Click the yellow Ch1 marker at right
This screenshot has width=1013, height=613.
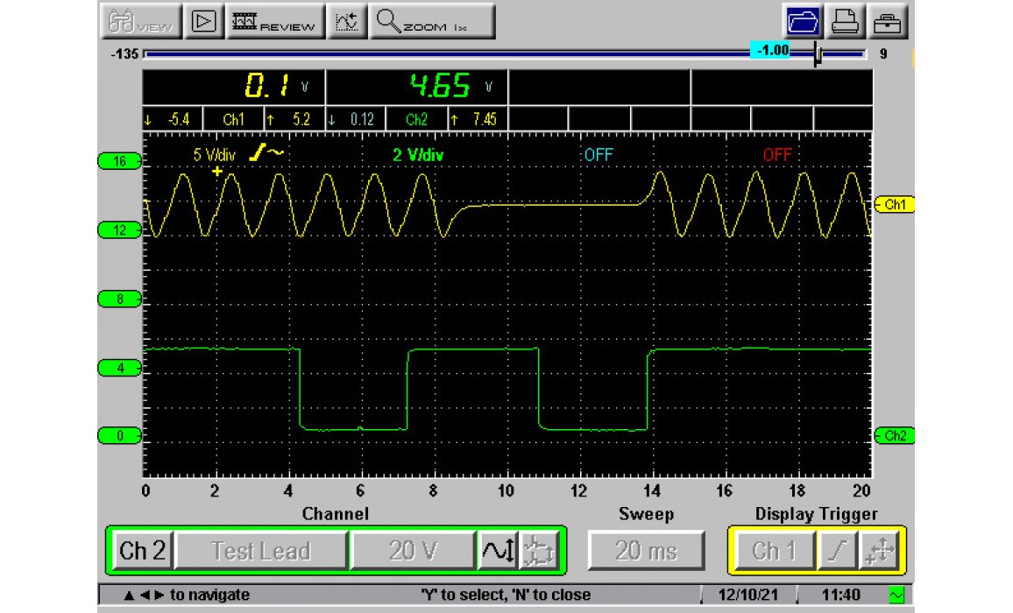pyautogui.click(x=894, y=204)
